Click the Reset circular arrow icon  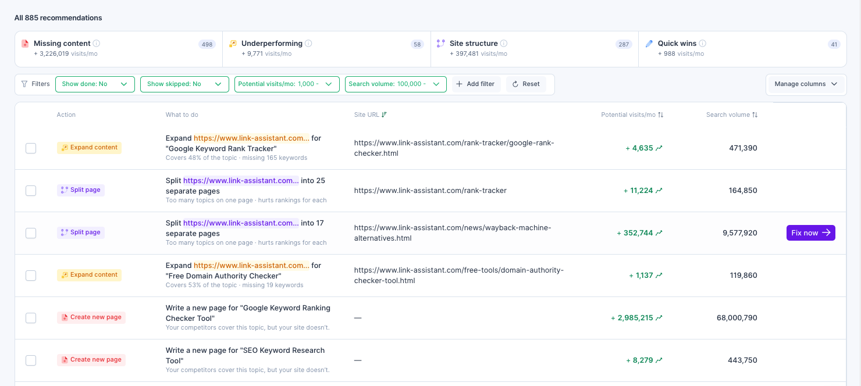click(515, 84)
